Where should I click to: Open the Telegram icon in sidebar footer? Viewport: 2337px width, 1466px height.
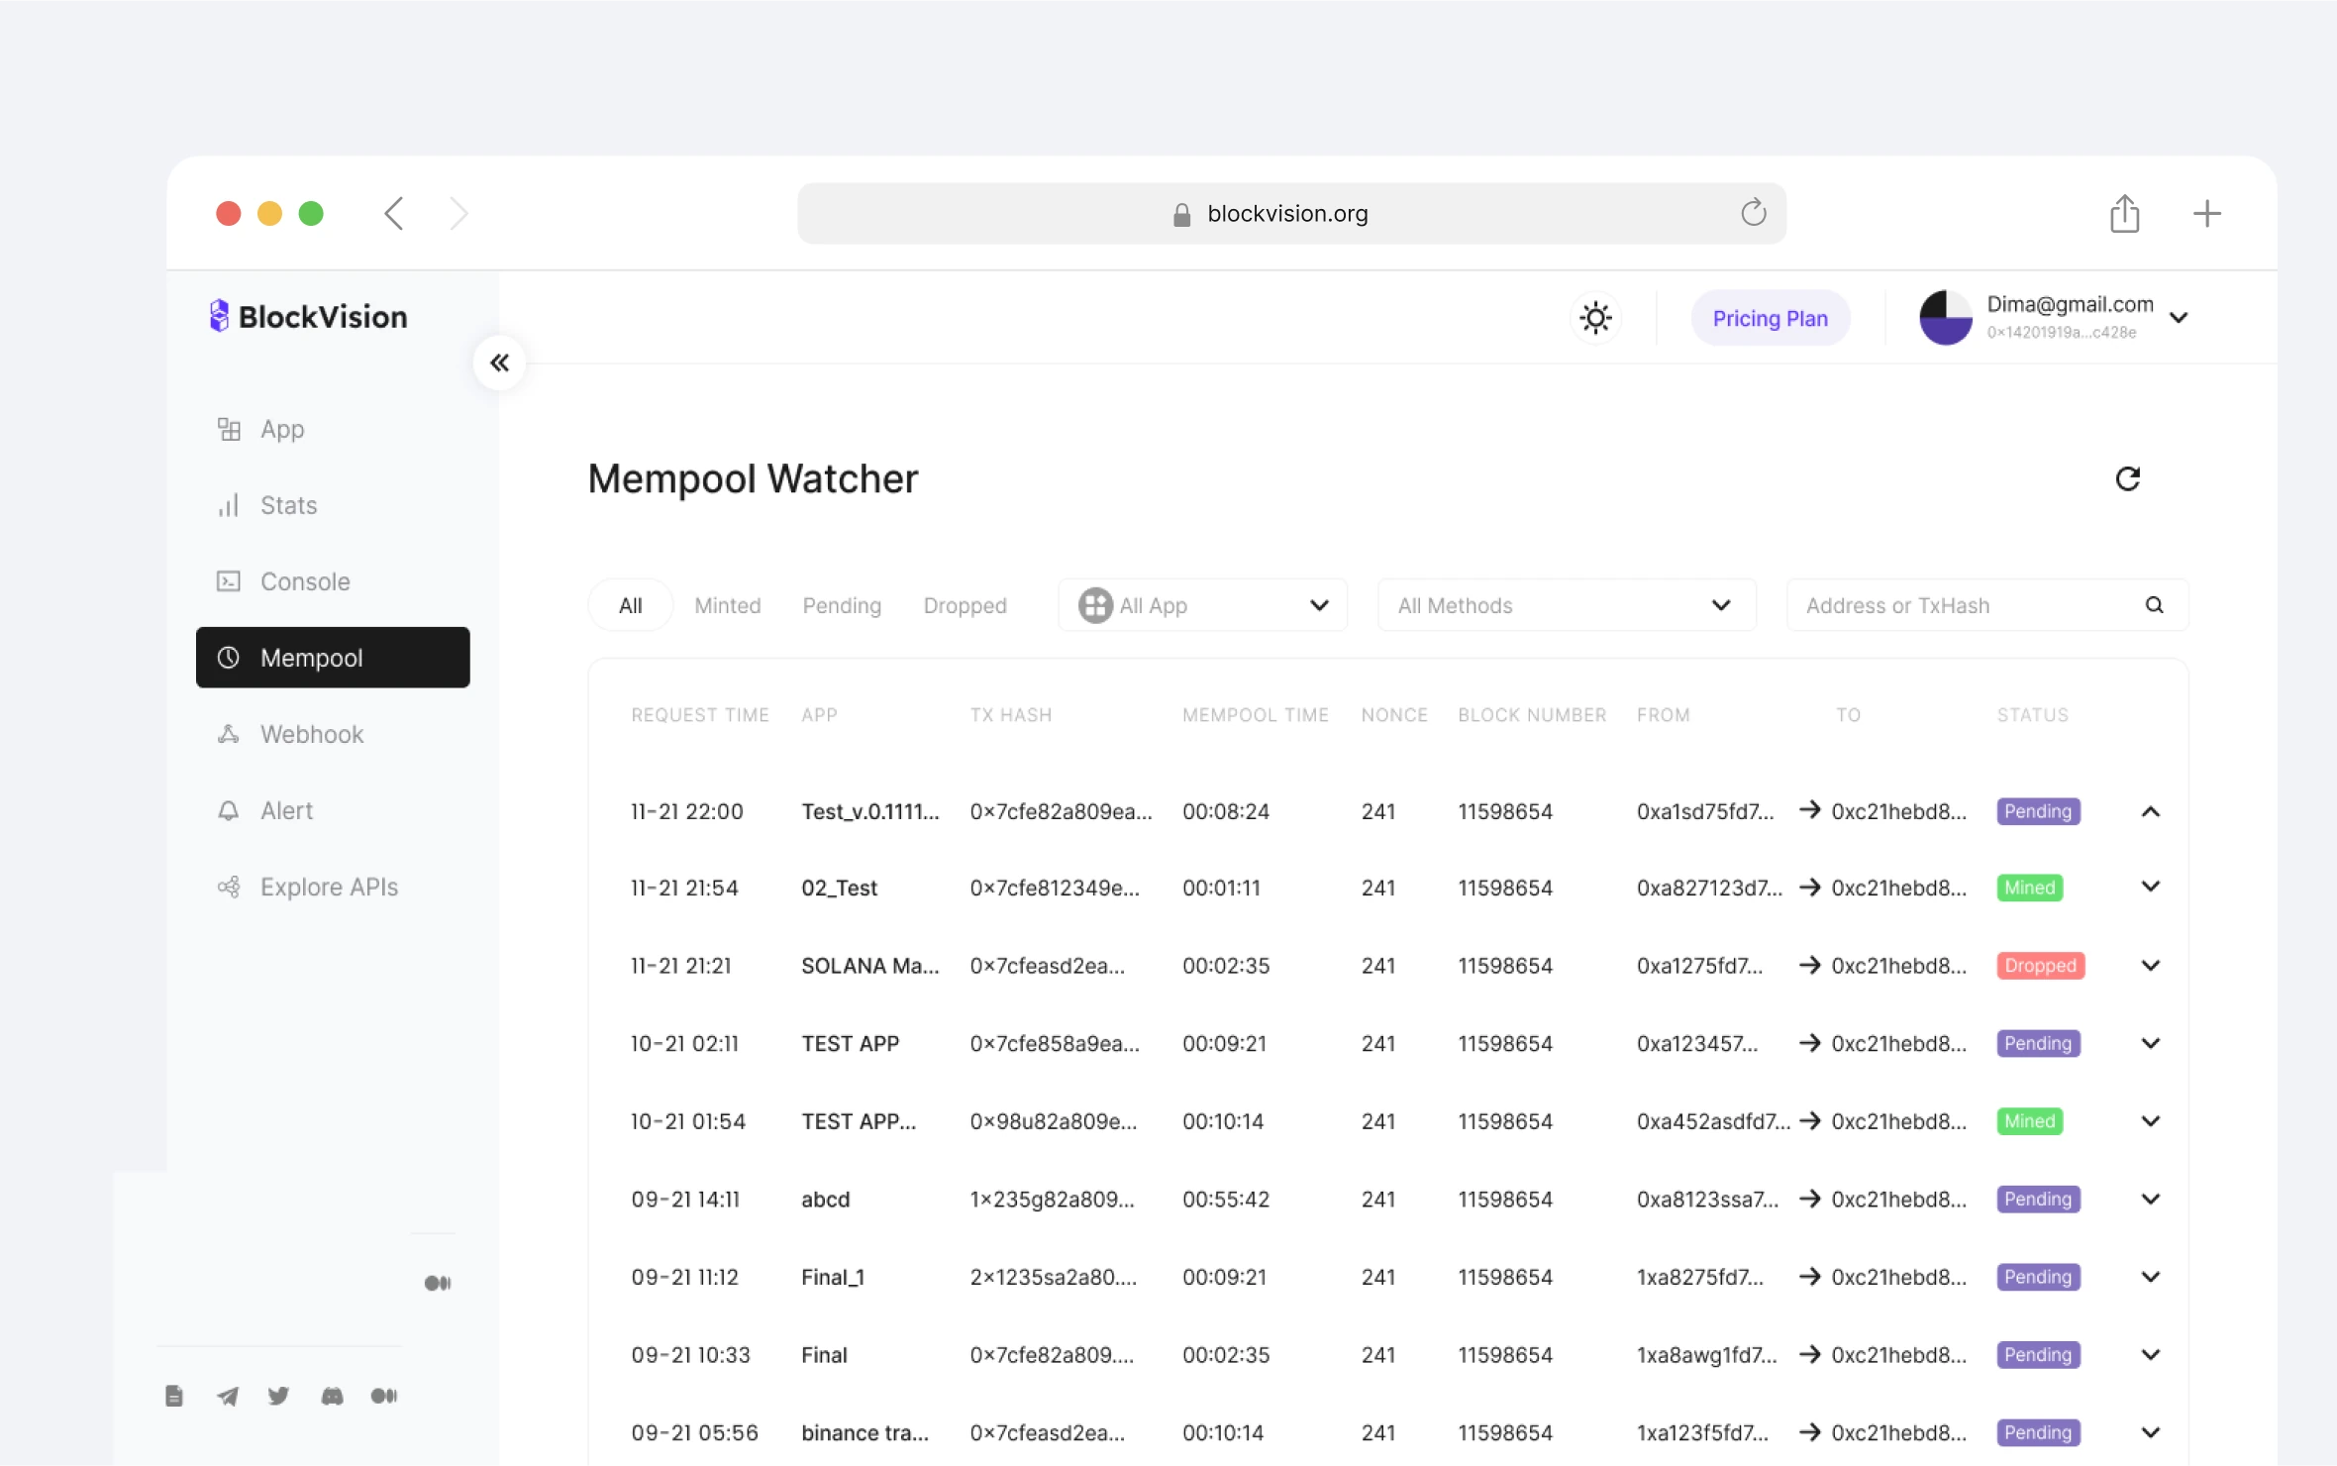coord(227,1396)
